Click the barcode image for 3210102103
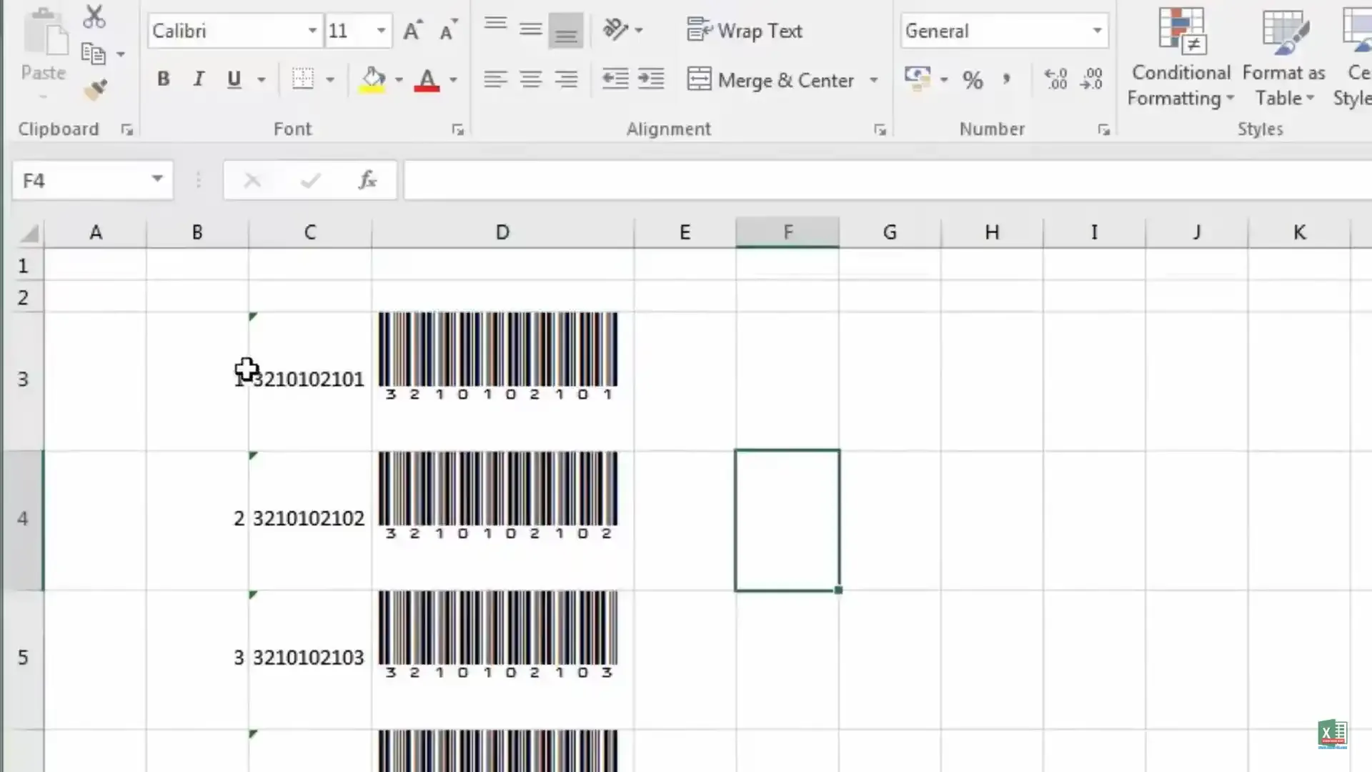The height and width of the screenshot is (772, 1372). 498,635
